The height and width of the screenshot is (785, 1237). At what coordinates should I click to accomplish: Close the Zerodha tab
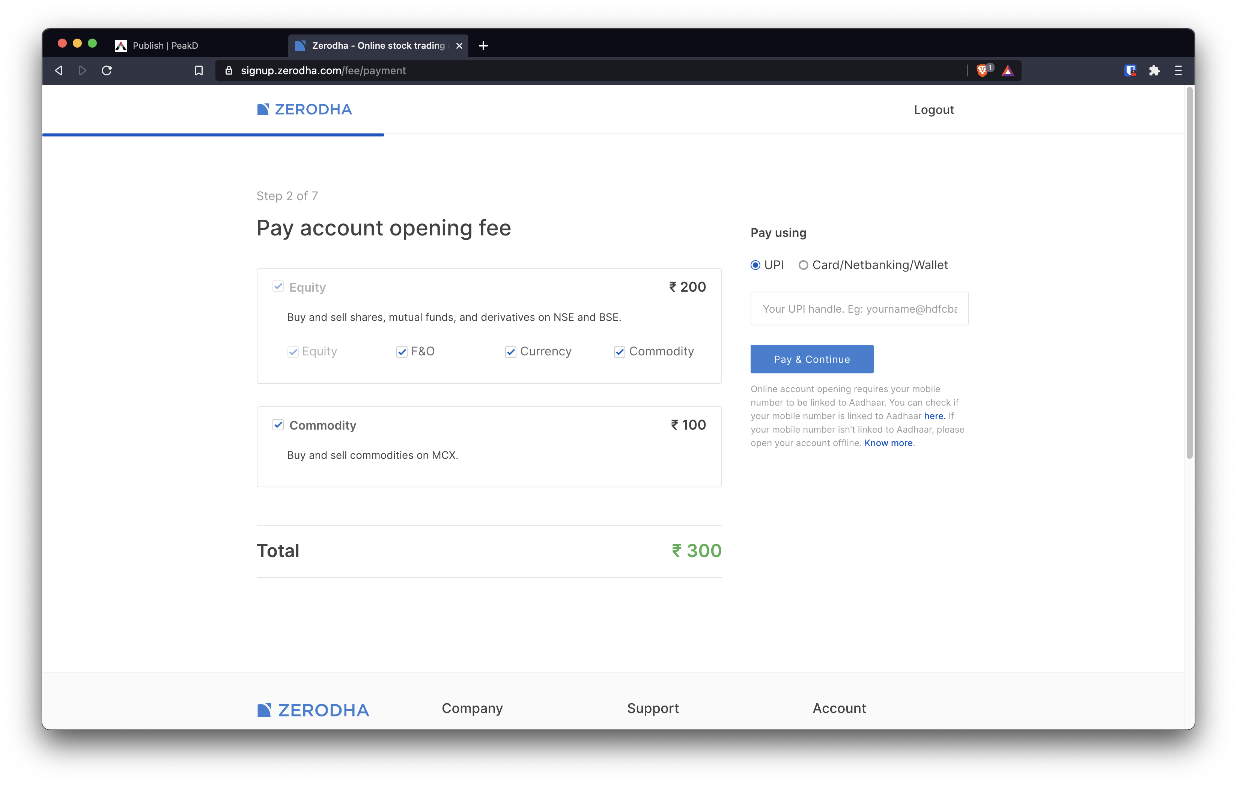459,46
